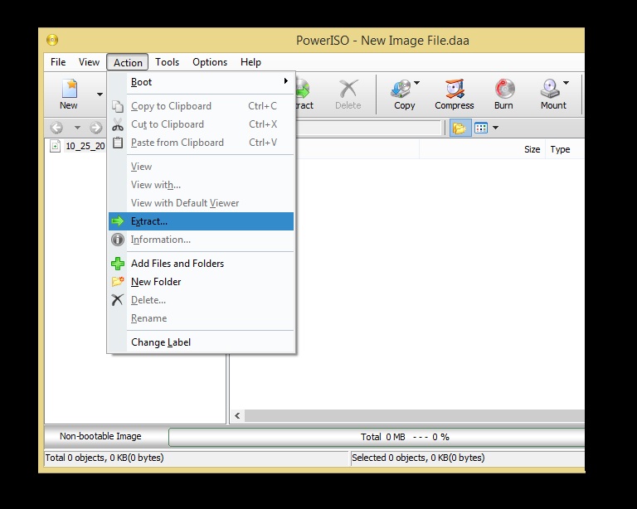Screen dimensions: 637x509
Task: Open the File menu
Action: pyautogui.click(x=58, y=62)
